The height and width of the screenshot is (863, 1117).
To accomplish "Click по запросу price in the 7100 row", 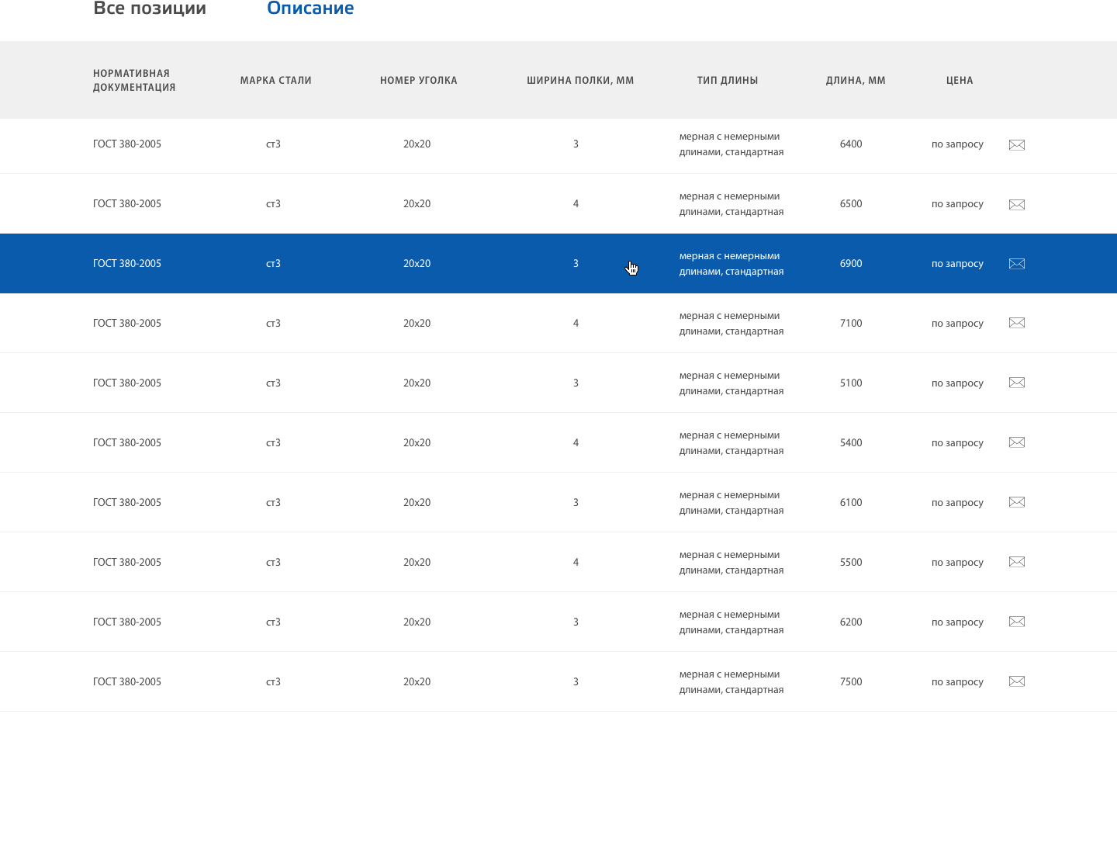I will pos(957,324).
